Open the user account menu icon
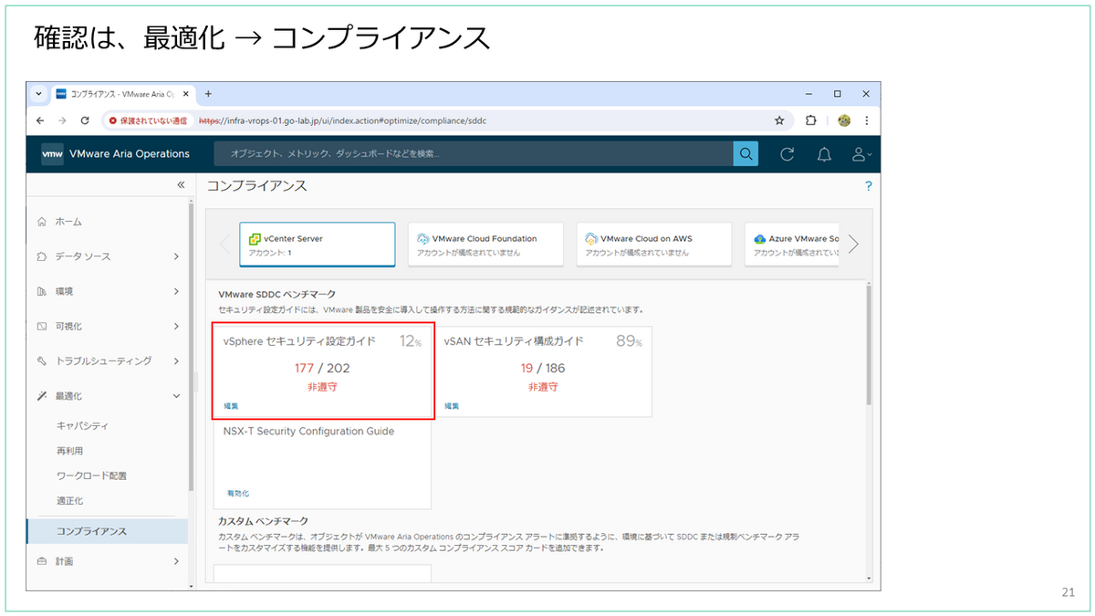Screen dimensions: 1095x616 pyautogui.click(x=861, y=154)
